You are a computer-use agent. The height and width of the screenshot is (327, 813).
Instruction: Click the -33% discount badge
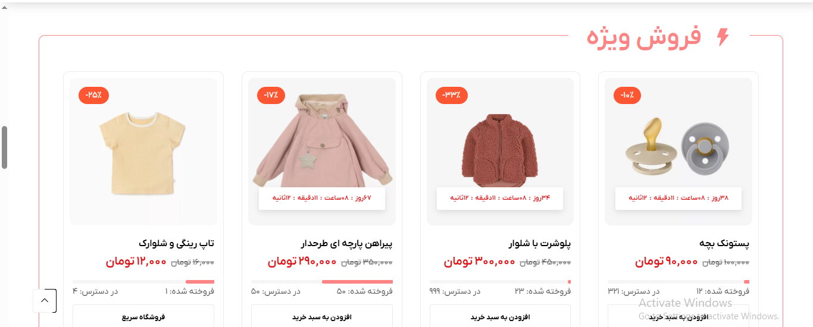452,95
